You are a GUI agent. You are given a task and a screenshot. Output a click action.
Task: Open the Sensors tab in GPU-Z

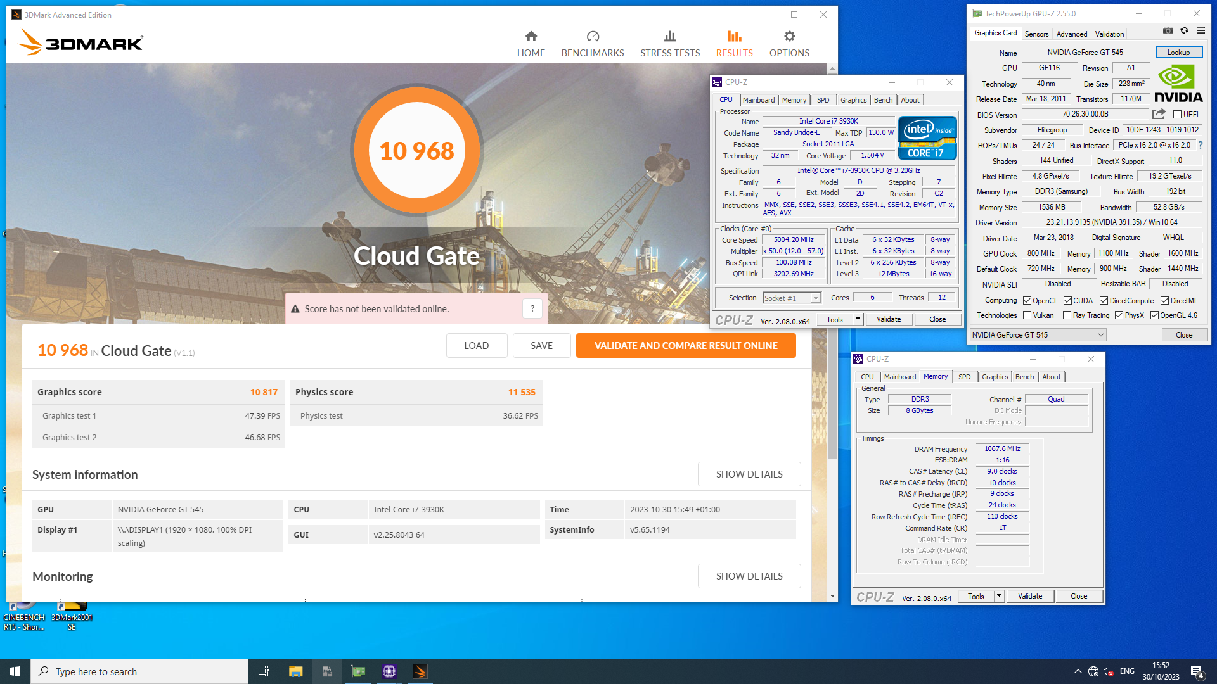(1036, 34)
